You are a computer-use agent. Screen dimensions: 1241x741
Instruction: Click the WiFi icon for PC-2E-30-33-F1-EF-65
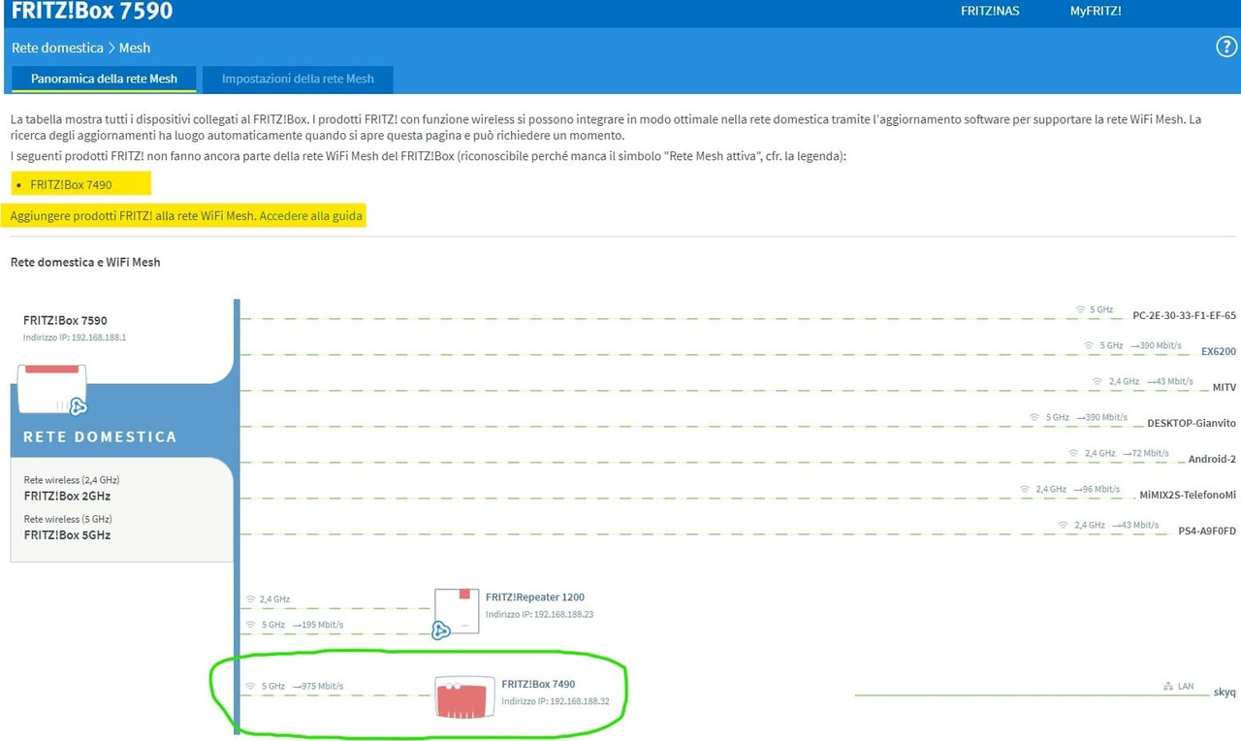click(1080, 310)
